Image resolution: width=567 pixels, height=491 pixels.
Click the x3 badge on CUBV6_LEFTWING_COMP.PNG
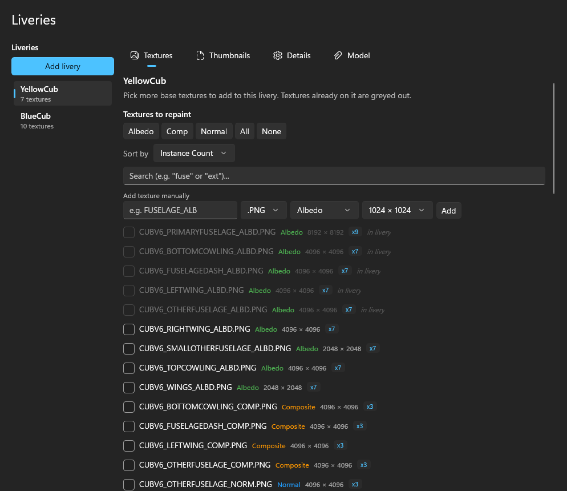coord(341,445)
